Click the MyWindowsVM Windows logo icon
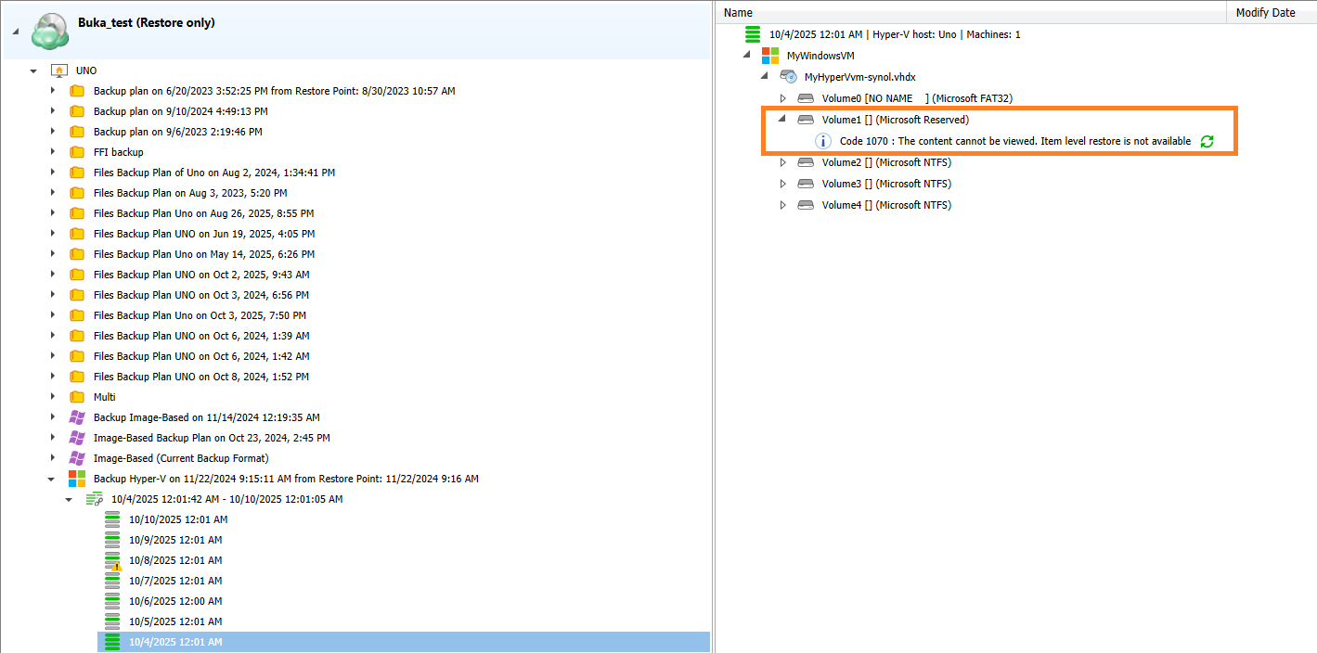The image size is (1317, 653). (x=770, y=56)
